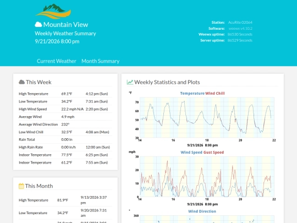Image resolution: width=297 pixels, height=223 pixels.
Task: Select the 77.5°F indoor temperature value
Action: point(67,155)
